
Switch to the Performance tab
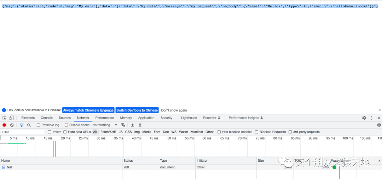point(104,118)
